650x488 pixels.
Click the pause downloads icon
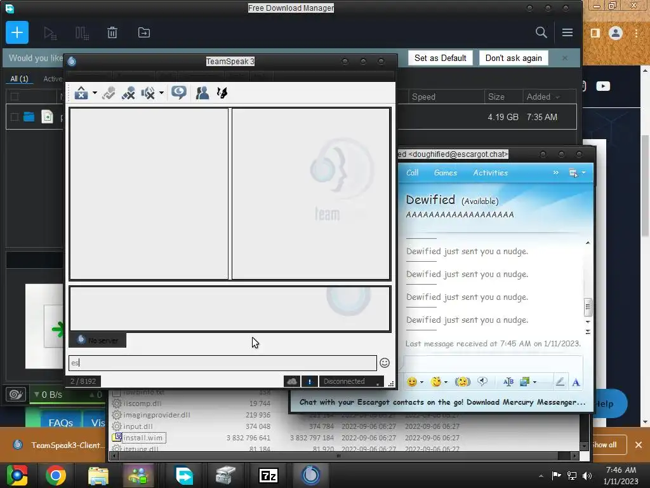pos(82,33)
